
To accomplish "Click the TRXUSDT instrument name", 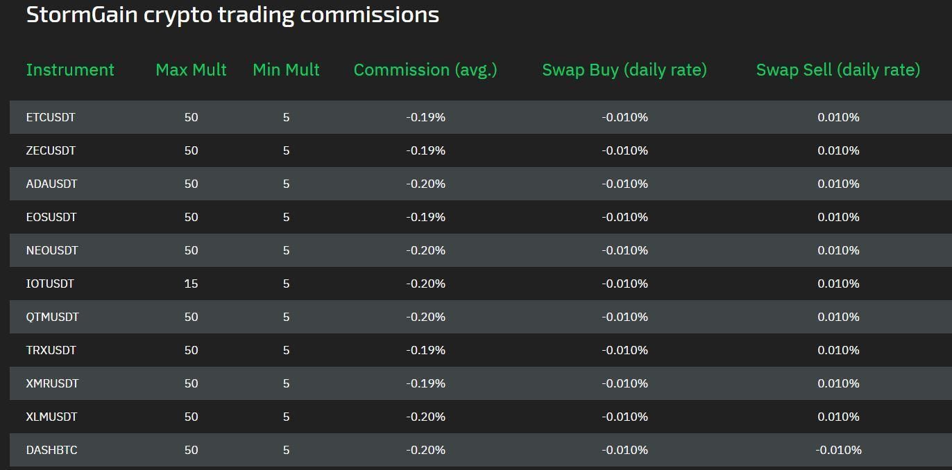I will point(51,351).
